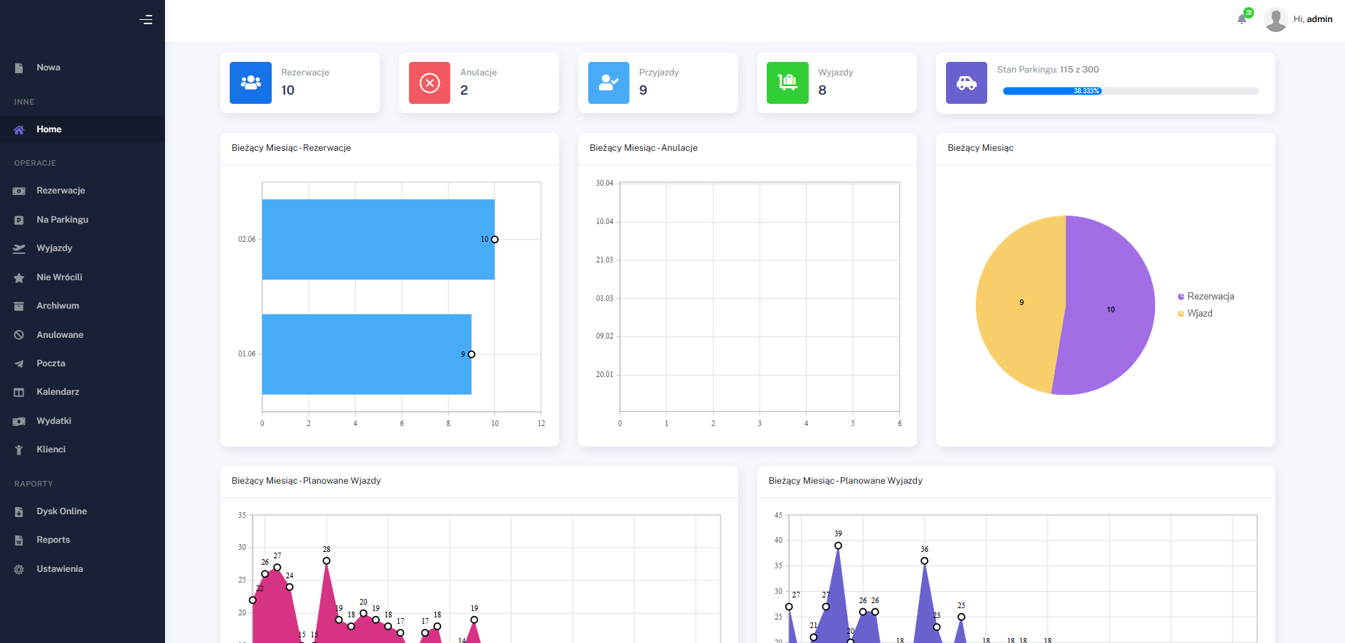
Task: Click the light blue Przyjazdy user-check icon tile
Action: pos(609,83)
